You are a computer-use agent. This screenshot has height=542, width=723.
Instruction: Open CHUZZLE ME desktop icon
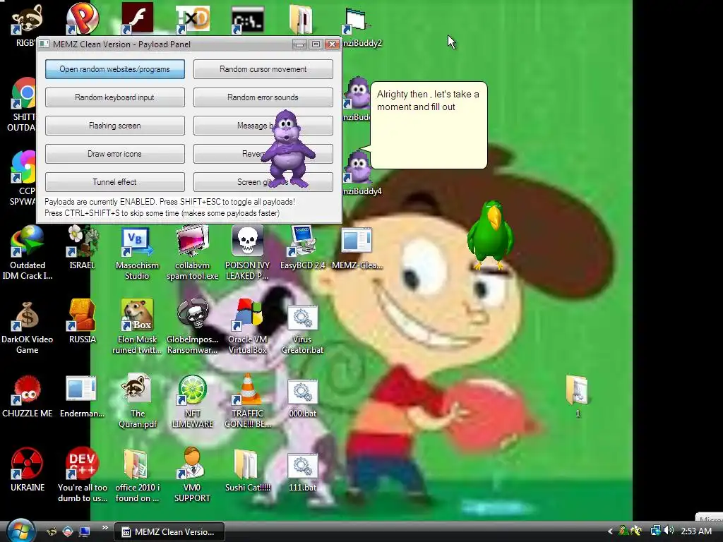coord(28,395)
